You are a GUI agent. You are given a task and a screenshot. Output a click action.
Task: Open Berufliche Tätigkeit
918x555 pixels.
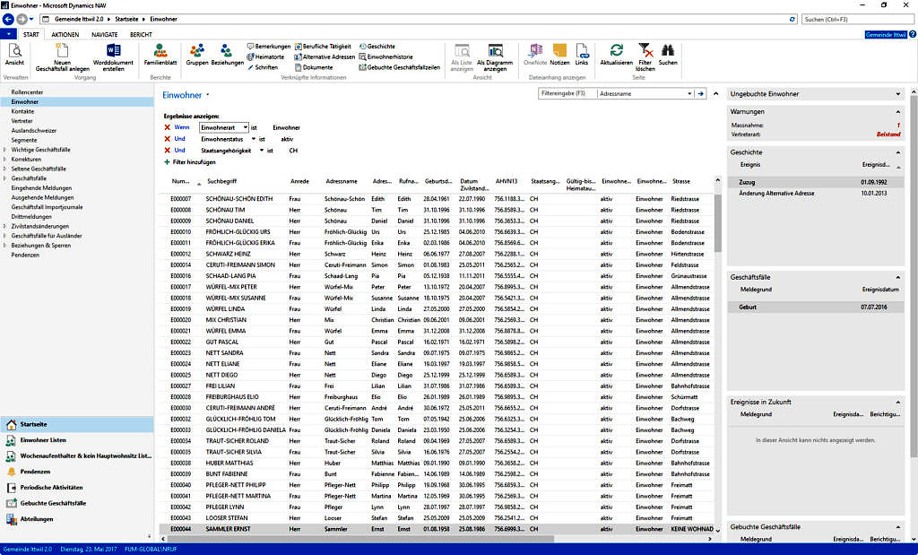point(323,47)
